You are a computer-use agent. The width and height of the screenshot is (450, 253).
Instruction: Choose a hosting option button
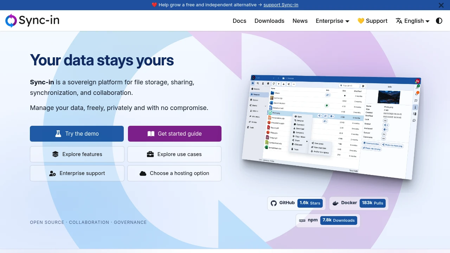tap(174, 173)
